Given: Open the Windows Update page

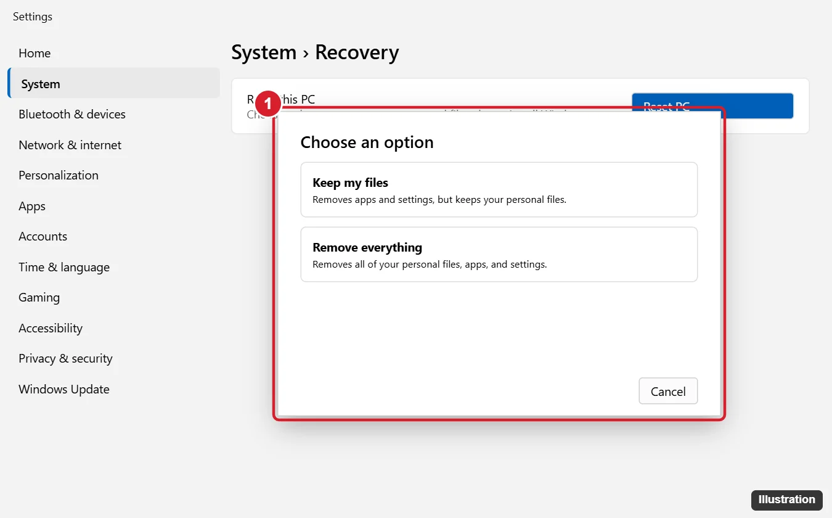Looking at the screenshot, I should pyautogui.click(x=64, y=389).
